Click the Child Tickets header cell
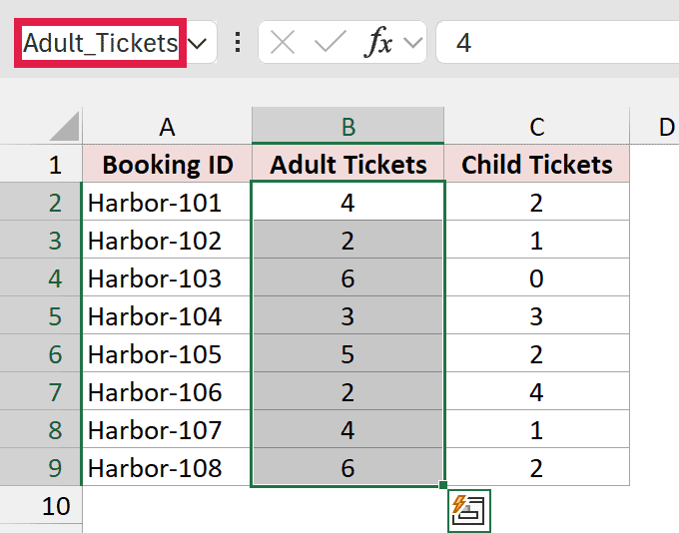The height and width of the screenshot is (533, 679). [x=537, y=164]
